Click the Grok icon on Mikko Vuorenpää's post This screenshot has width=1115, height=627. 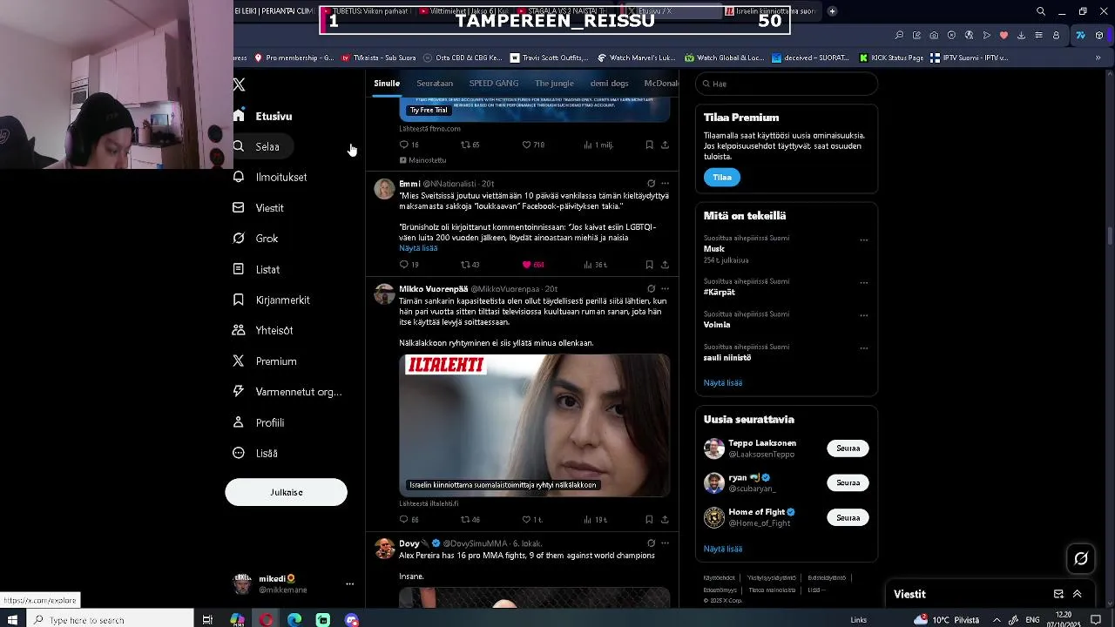[651, 289]
